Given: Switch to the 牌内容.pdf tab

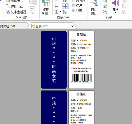Looking at the screenshot, I should tap(14, 26).
